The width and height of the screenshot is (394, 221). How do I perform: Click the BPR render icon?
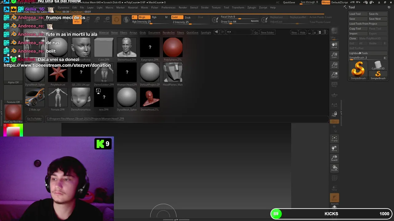point(334,31)
